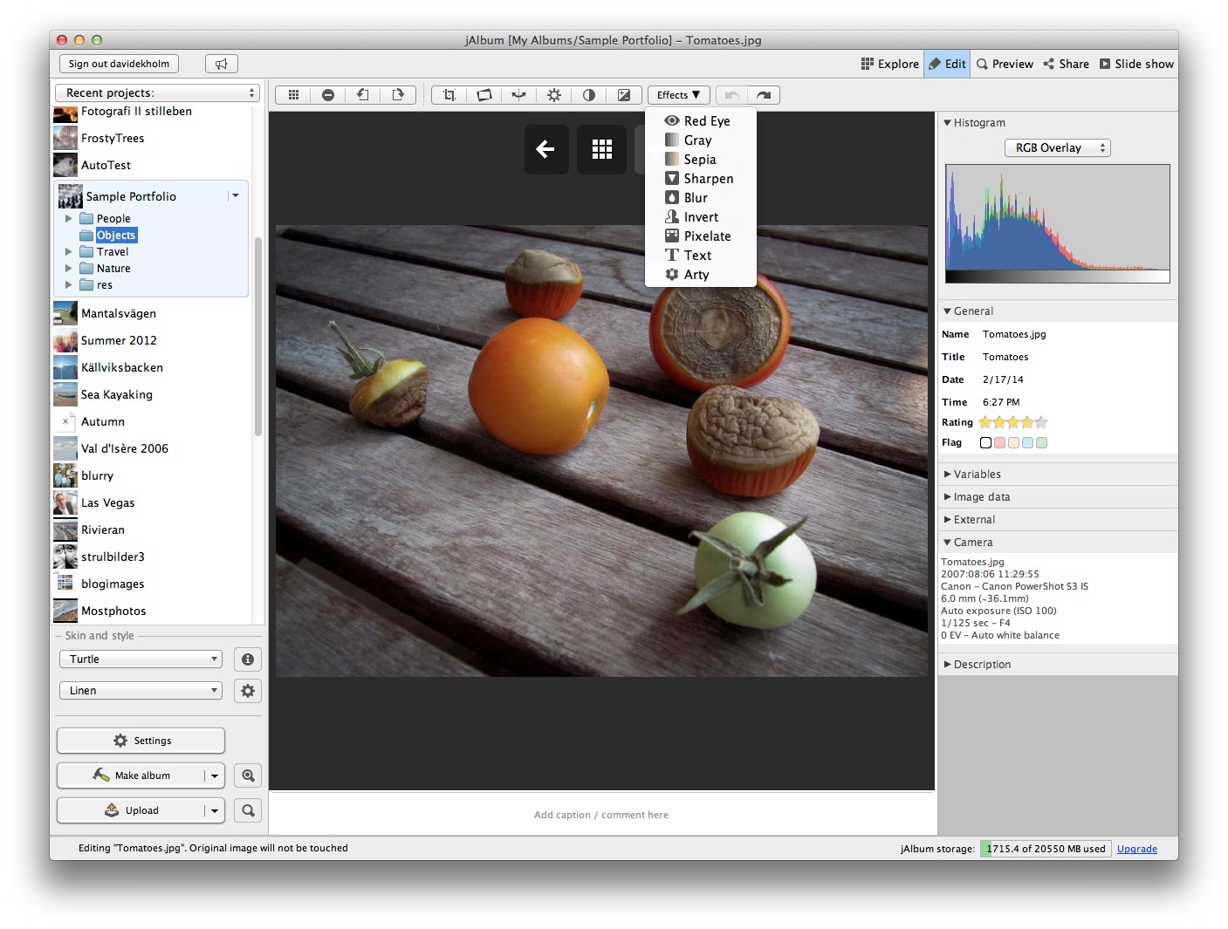Viewport: 1228px width, 929px height.
Task: Set rating to five stars
Action: point(1041,422)
